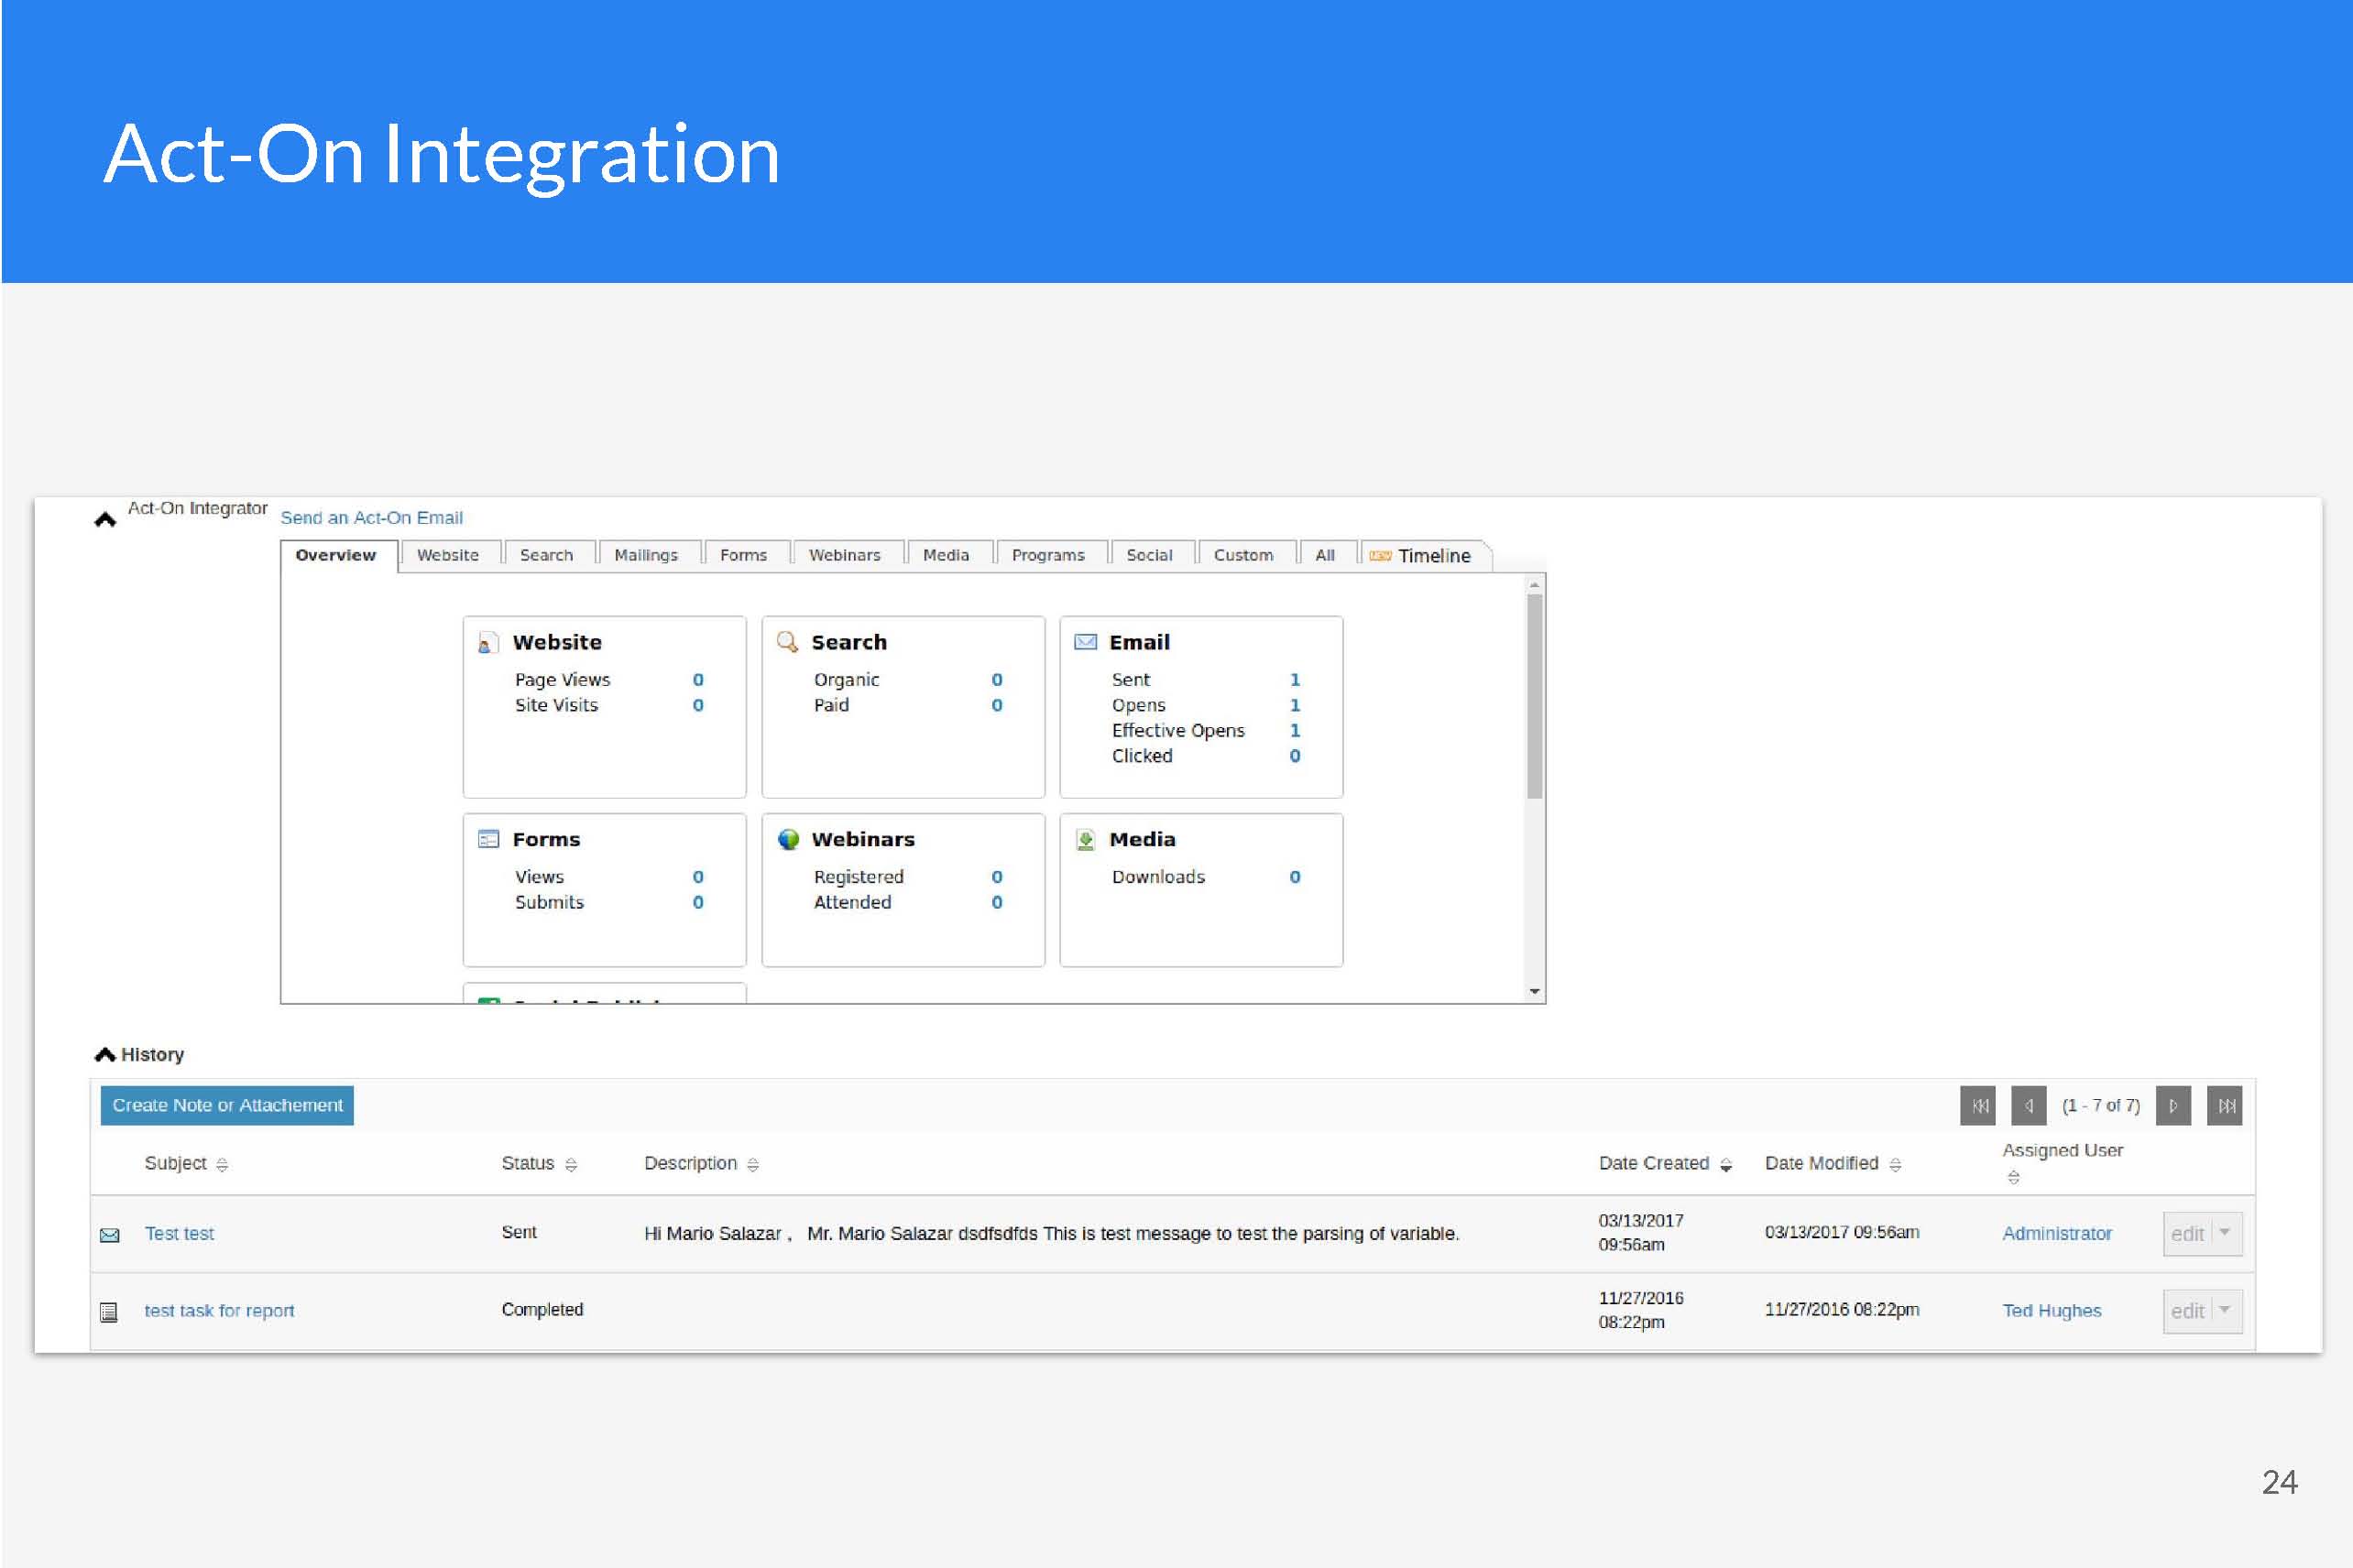The width and height of the screenshot is (2353, 1568).
Task: Open the Administrator user link
Action: pos(2057,1233)
